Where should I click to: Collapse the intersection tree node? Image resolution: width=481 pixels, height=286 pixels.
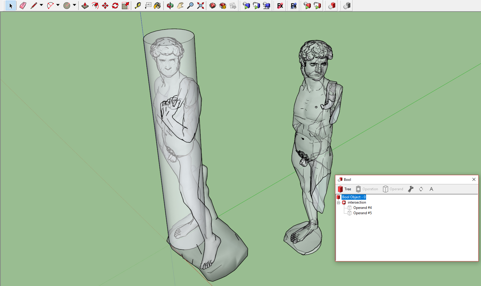coord(339,203)
